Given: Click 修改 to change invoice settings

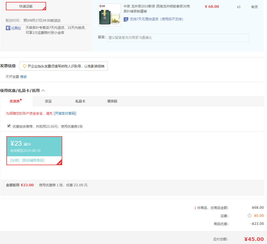Looking at the screenshot, I should pos(24,77).
